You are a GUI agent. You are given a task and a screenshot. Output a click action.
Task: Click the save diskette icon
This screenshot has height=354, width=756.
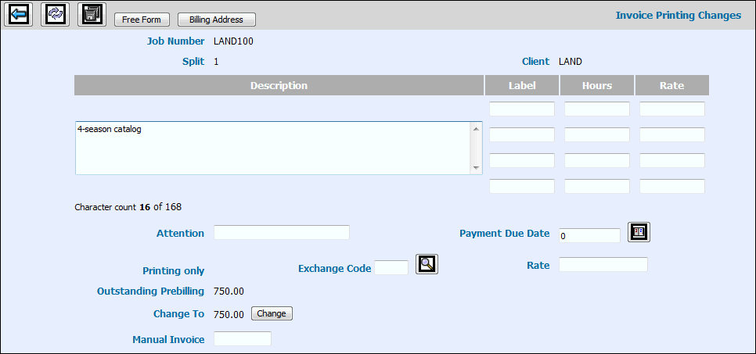[92, 15]
